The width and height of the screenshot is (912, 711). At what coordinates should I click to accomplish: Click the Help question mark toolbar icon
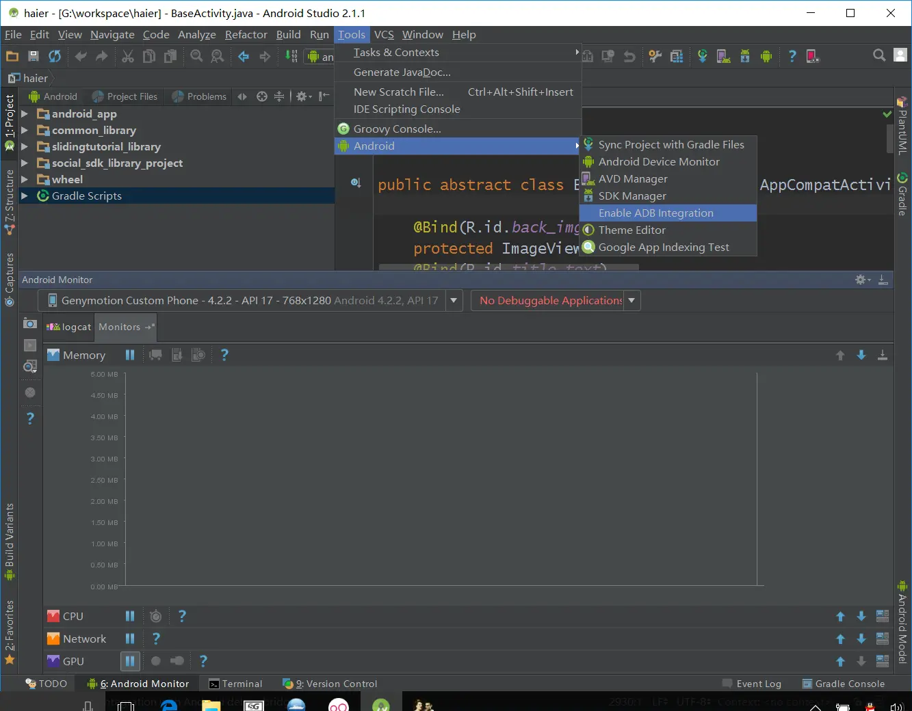coord(792,57)
